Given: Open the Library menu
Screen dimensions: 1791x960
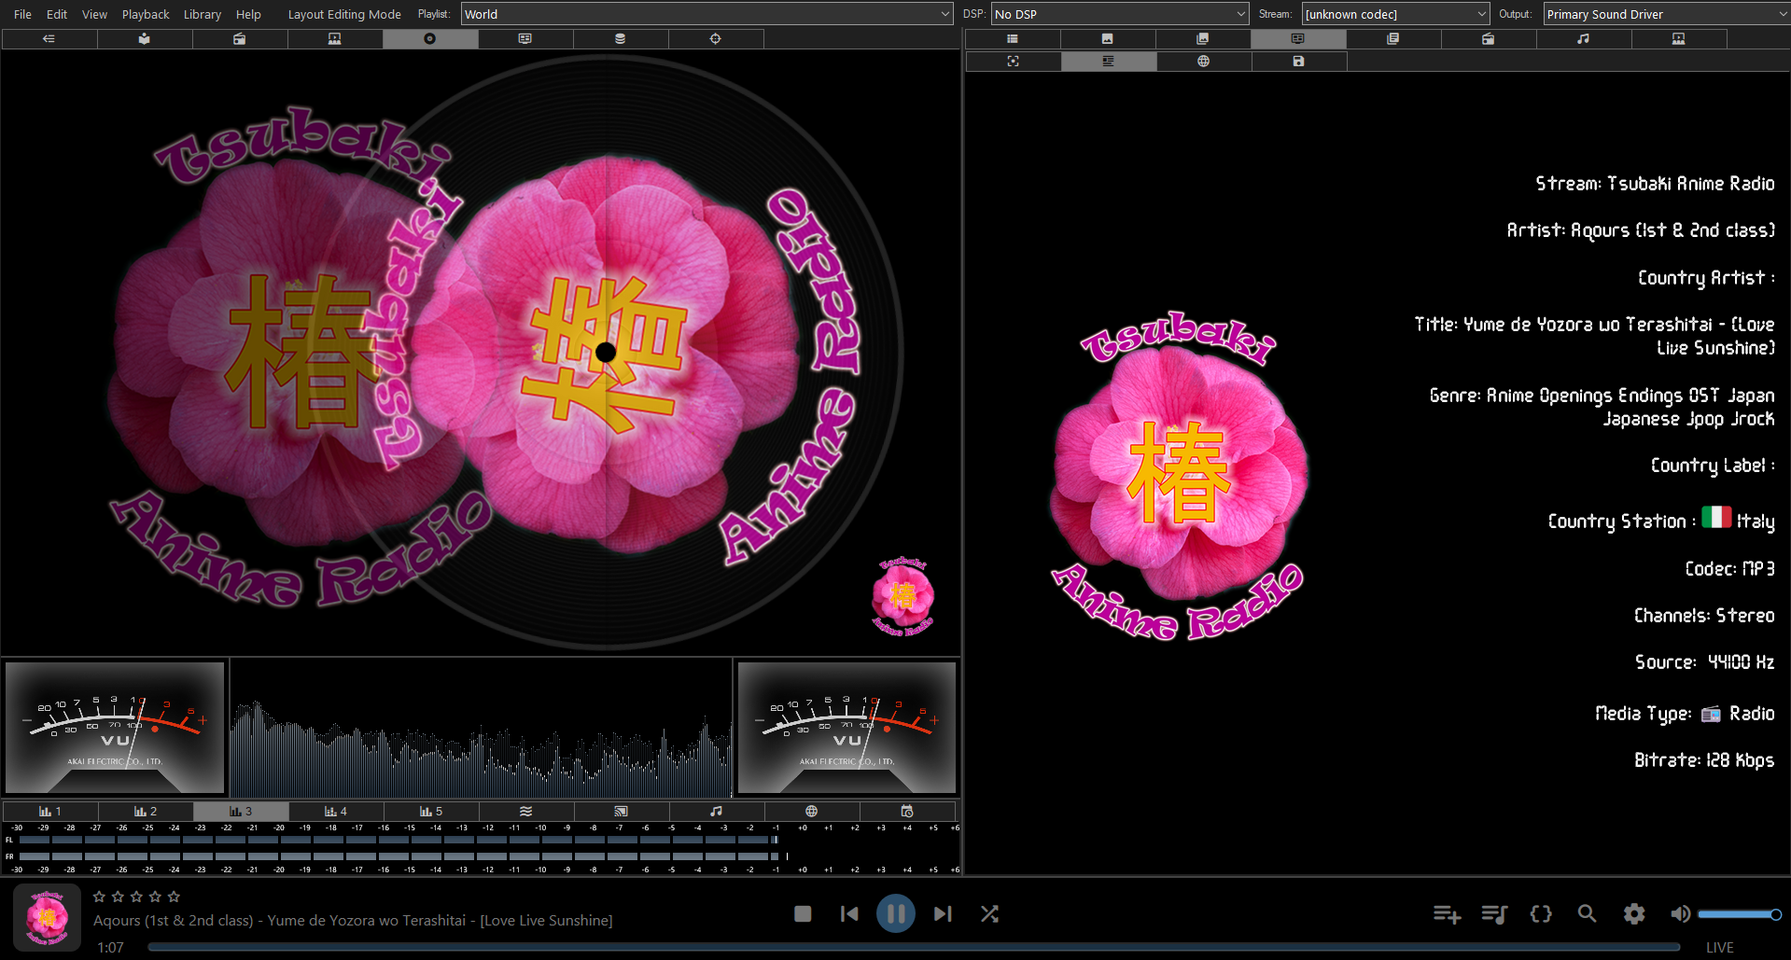Looking at the screenshot, I should click(x=203, y=14).
